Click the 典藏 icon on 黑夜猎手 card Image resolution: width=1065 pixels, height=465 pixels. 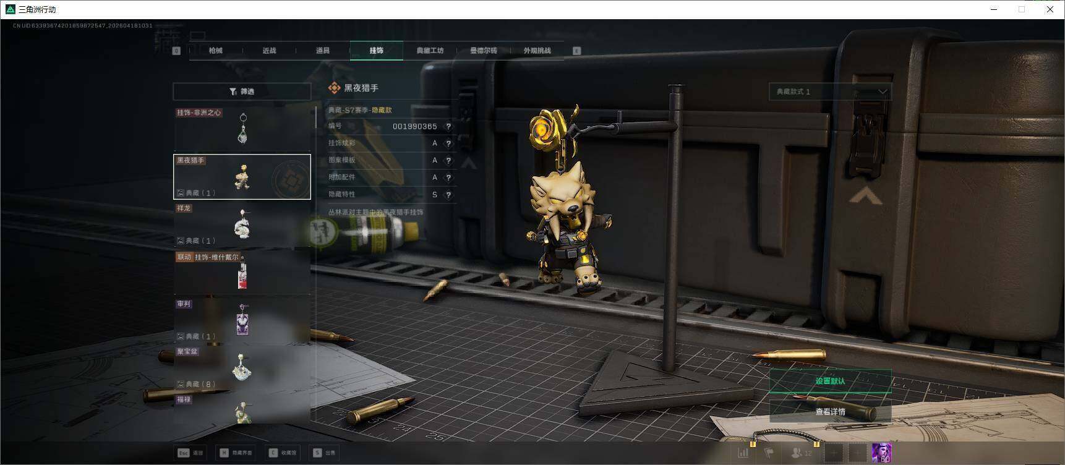(181, 193)
